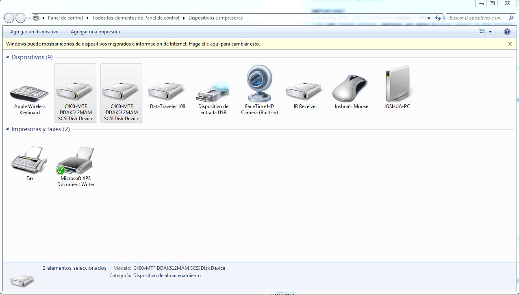This screenshot has width=519, height=295.
Task: Select the Dispositivo de entrada USB icon
Action: tap(213, 91)
